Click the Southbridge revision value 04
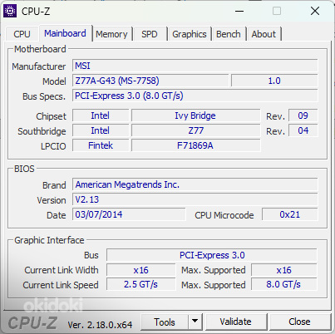335x334 pixels. (x=303, y=130)
